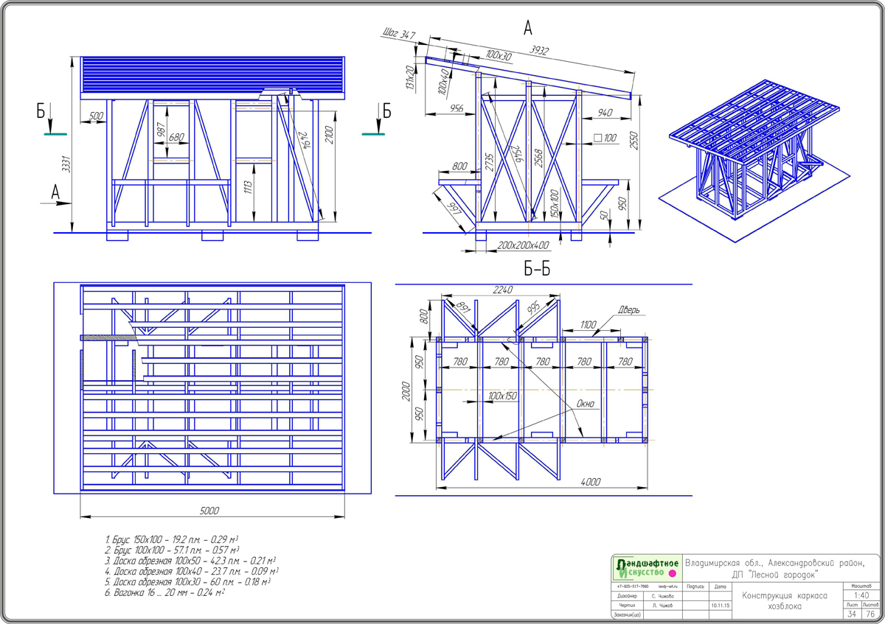885x624 pixels.
Task: Click the scale value 1:40
Action: [x=861, y=595]
